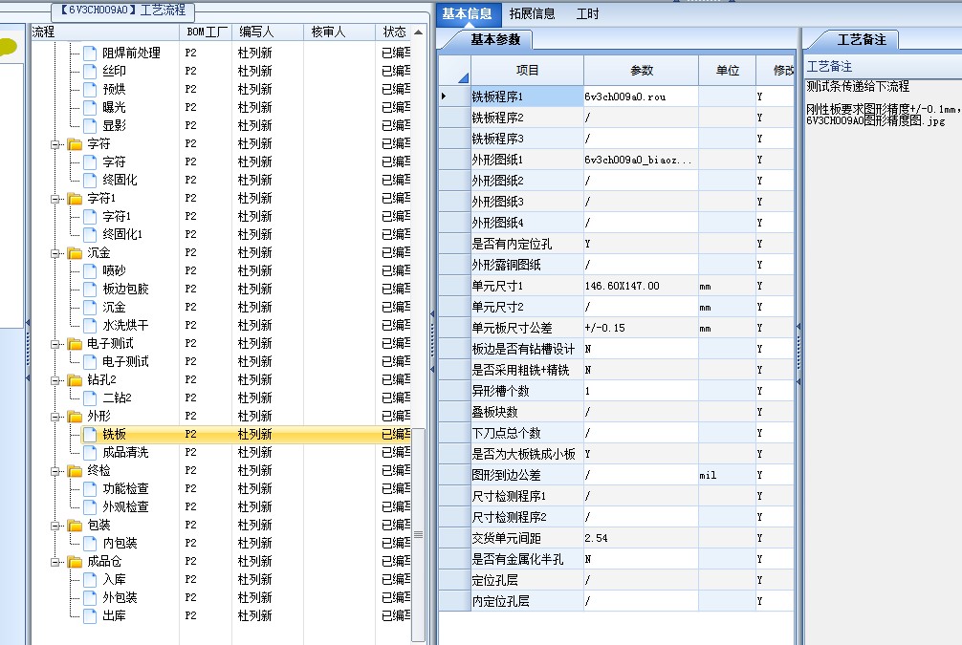Click the 核审人 column header
Viewport: 962px width, 645px height.
coord(339,32)
